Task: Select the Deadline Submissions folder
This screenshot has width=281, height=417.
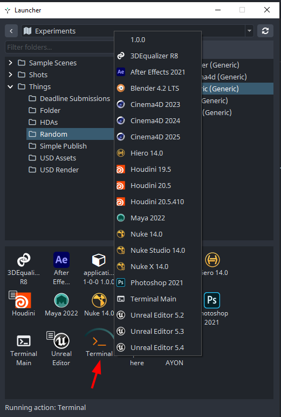Action: [70, 99]
